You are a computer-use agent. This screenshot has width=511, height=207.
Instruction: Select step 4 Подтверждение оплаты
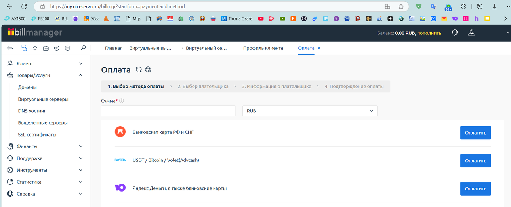(354, 86)
